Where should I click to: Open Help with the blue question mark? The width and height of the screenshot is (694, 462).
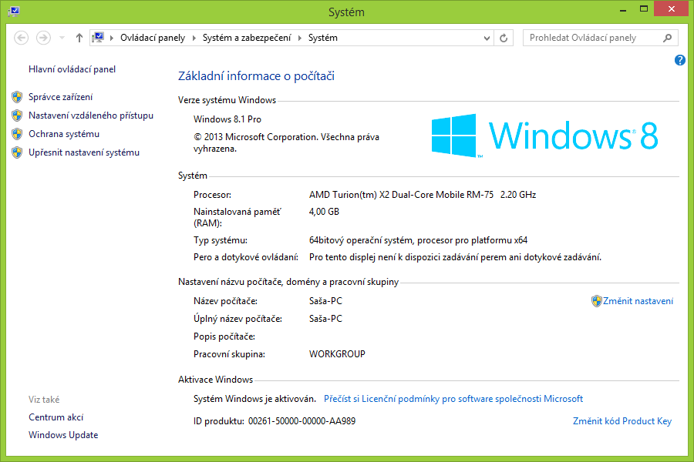[680, 60]
